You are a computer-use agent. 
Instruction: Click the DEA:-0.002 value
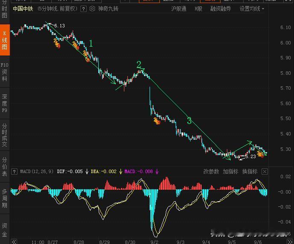coord(104,171)
